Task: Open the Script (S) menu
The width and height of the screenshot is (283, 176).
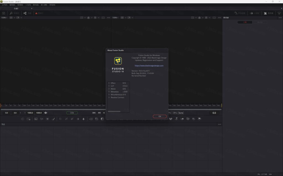Action: [36, 5]
